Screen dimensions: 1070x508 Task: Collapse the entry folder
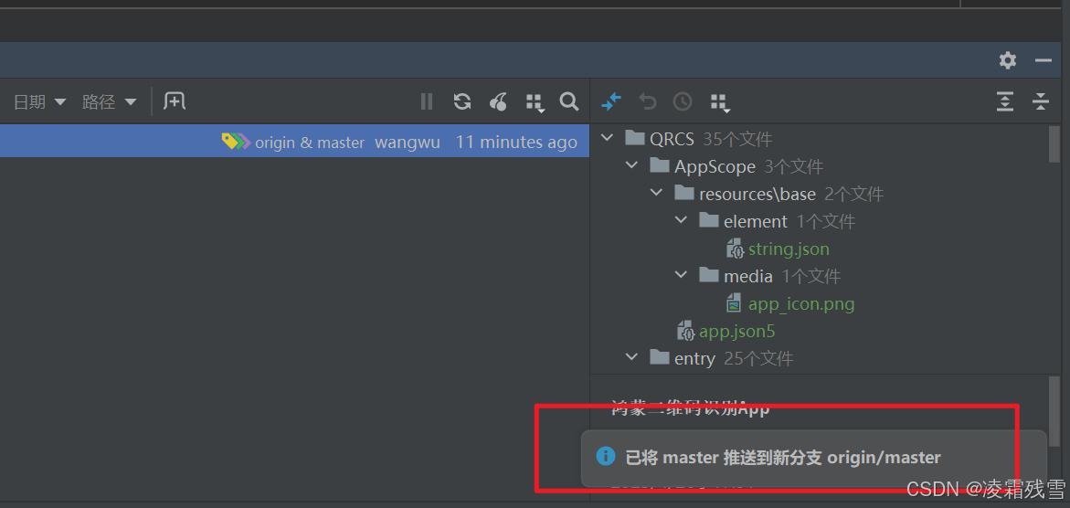(x=632, y=357)
